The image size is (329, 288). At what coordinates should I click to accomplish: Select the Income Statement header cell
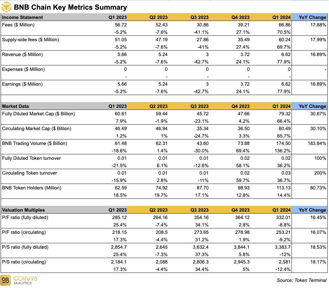point(23,17)
